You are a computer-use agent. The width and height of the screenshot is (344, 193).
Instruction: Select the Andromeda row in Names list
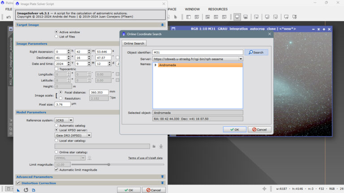198,65
